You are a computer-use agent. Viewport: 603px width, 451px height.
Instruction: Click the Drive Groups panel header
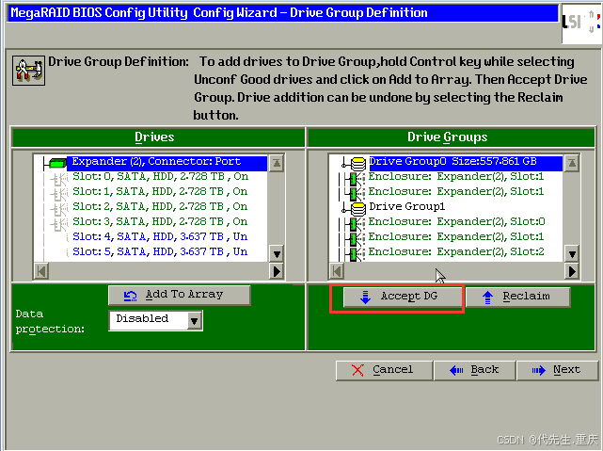coord(452,137)
